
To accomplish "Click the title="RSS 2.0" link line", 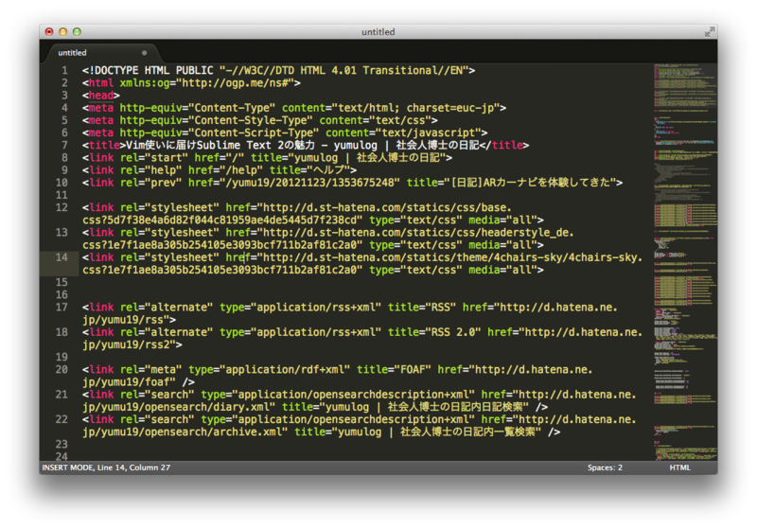I will (362, 339).
